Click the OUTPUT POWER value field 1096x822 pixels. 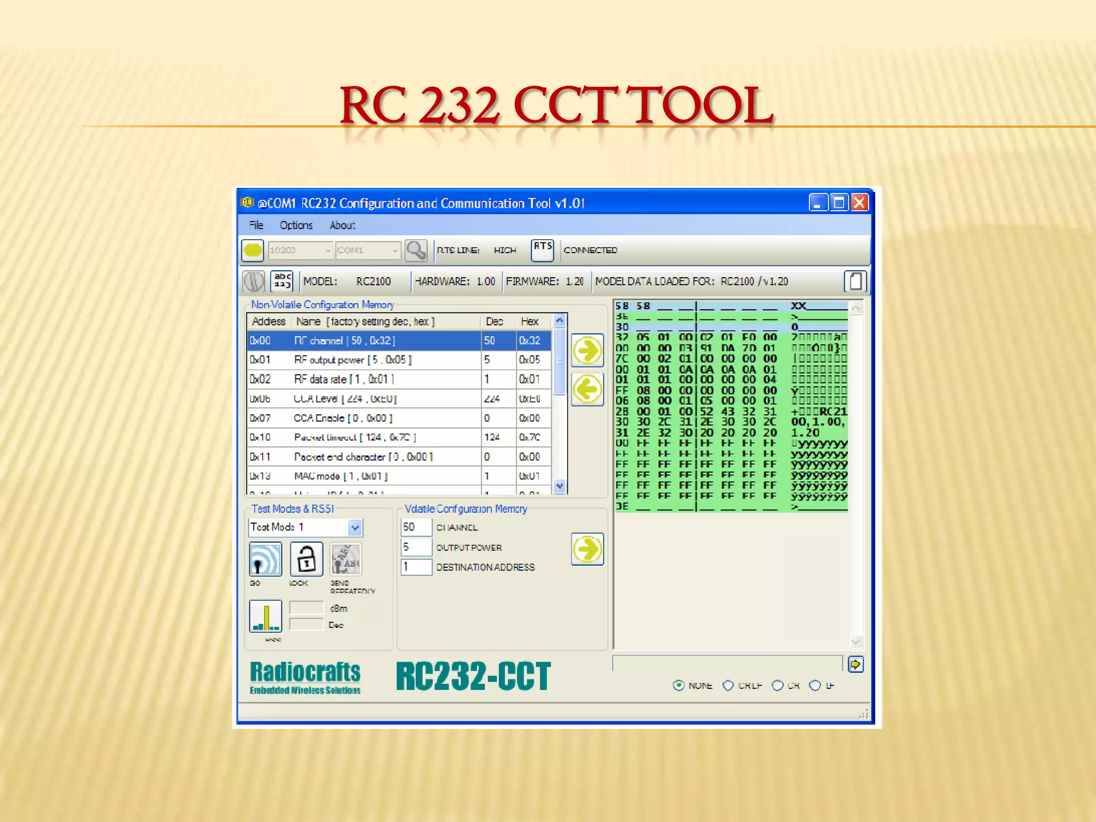point(416,547)
